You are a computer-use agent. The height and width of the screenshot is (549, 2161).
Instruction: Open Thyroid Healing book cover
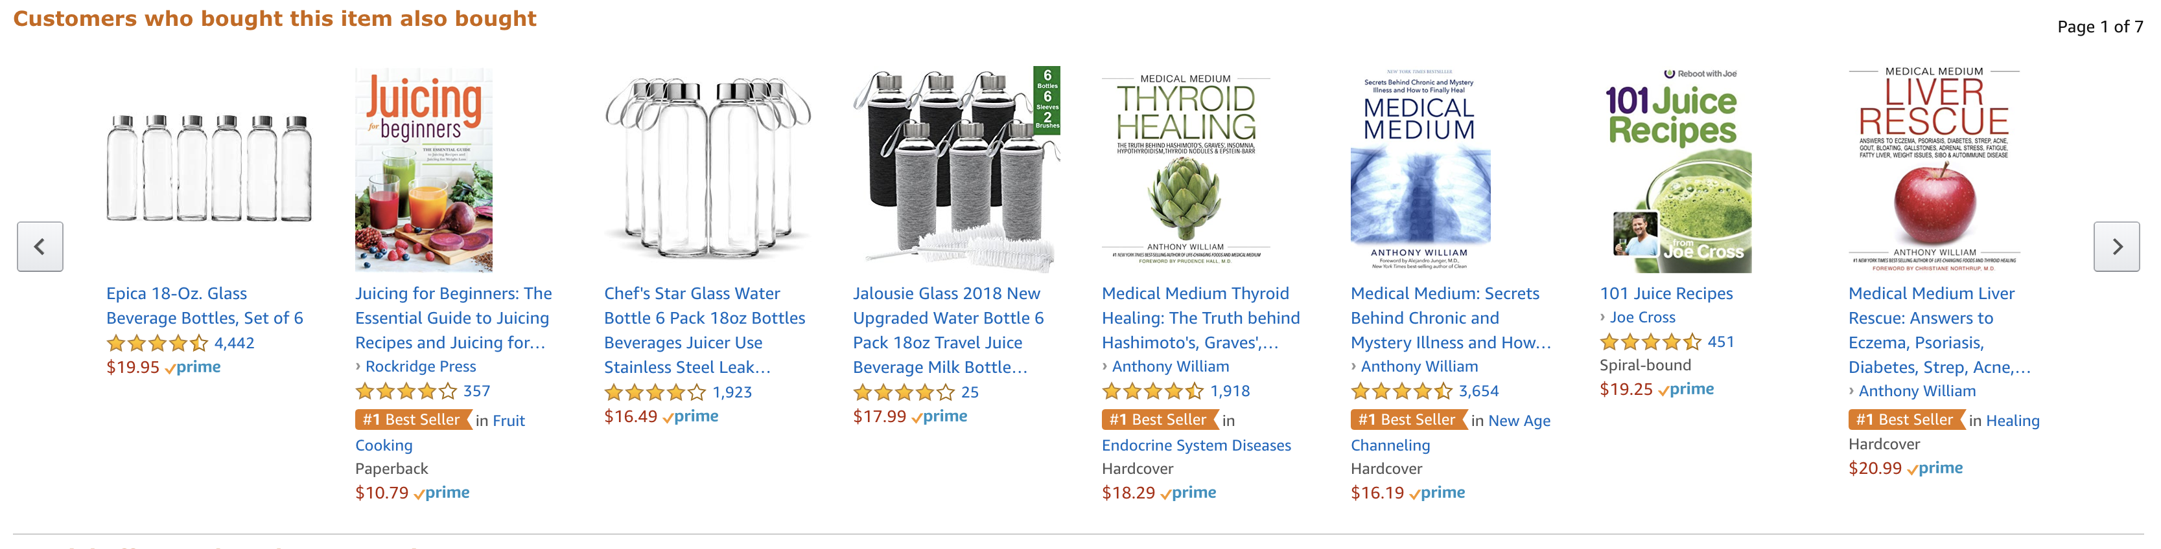point(1186,170)
